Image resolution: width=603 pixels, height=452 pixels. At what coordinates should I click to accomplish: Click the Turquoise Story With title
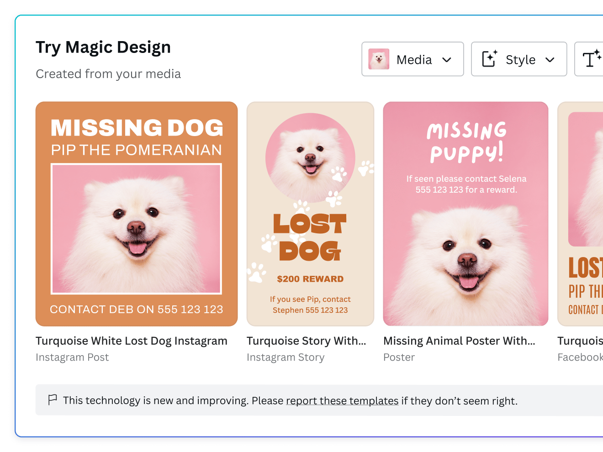[306, 341]
